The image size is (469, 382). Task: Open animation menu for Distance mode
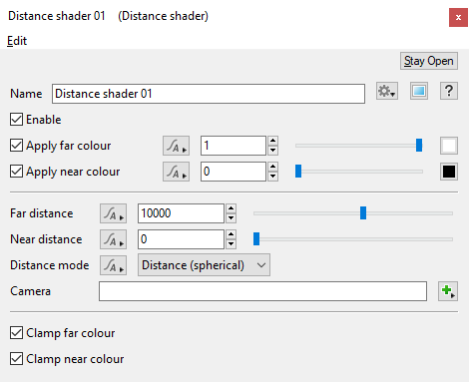coord(113,265)
